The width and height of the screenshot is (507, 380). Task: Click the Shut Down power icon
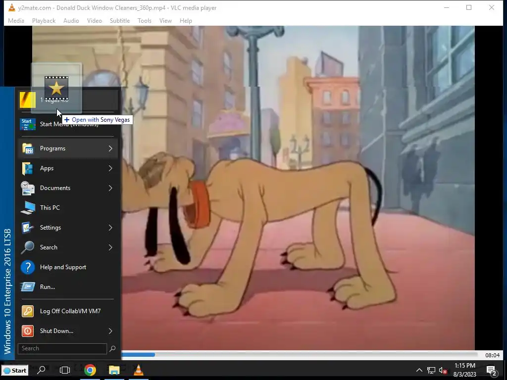tap(28, 331)
